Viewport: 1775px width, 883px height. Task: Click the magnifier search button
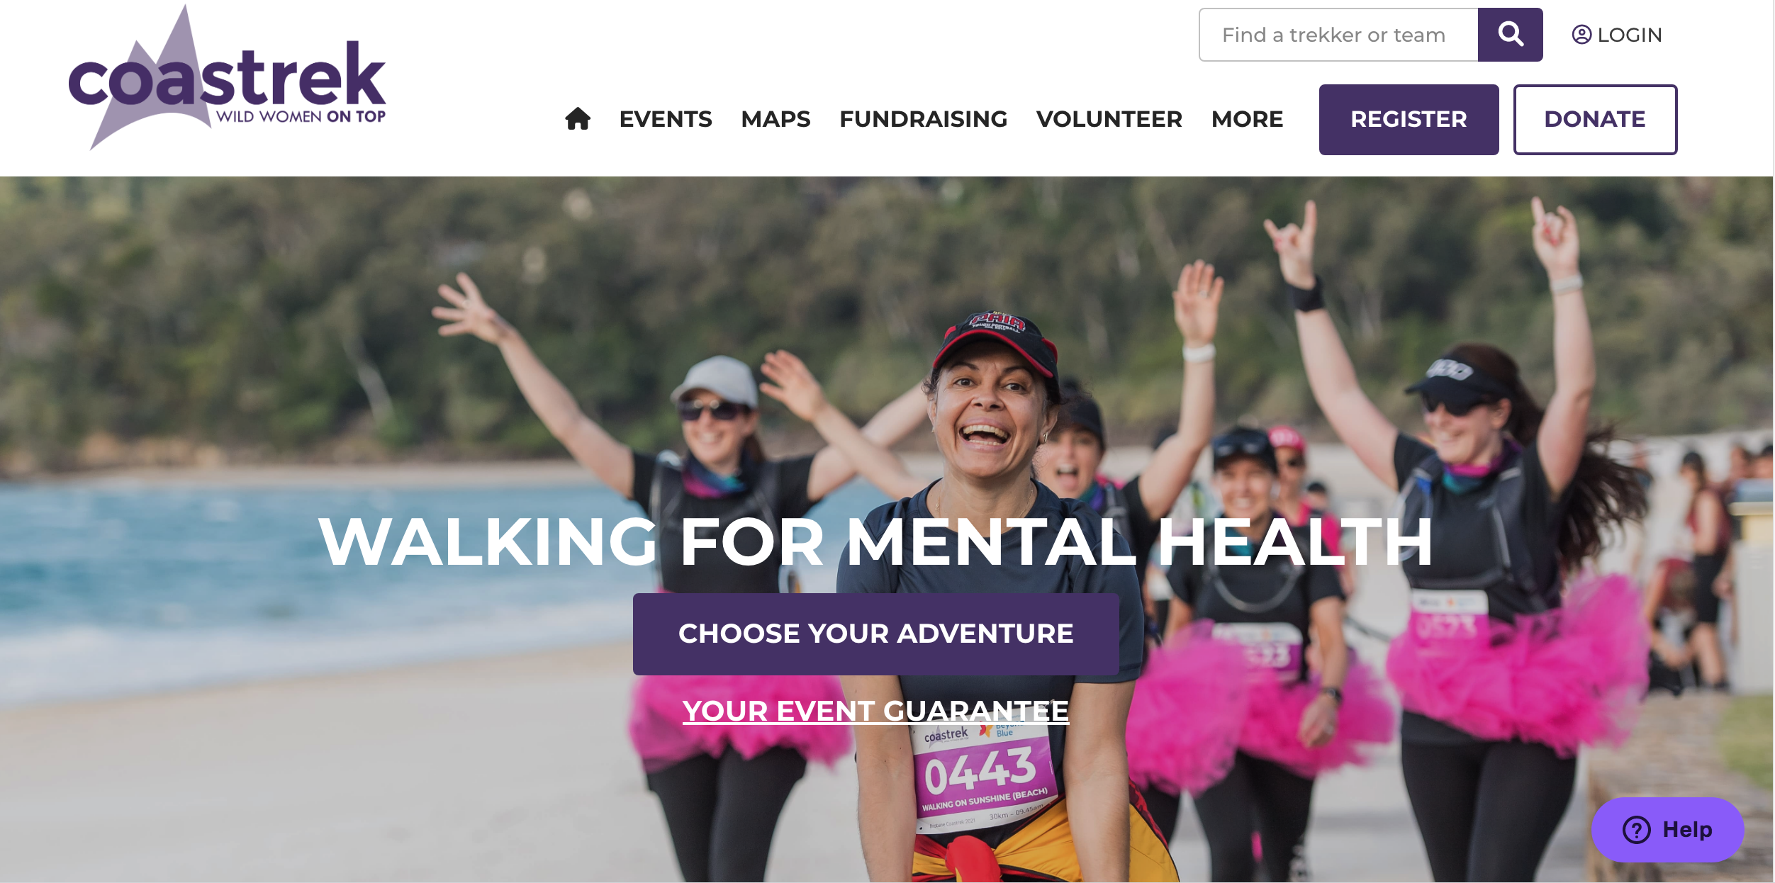pos(1510,35)
